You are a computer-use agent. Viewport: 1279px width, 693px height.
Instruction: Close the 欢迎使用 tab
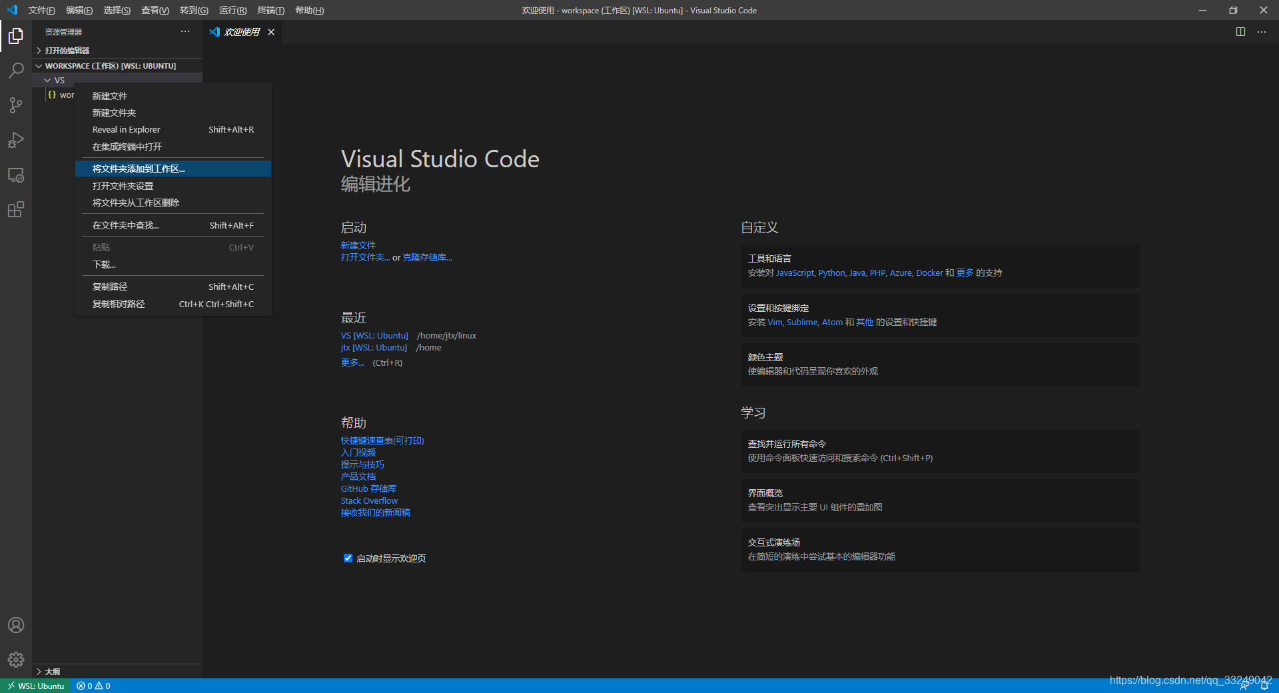pyautogui.click(x=271, y=32)
